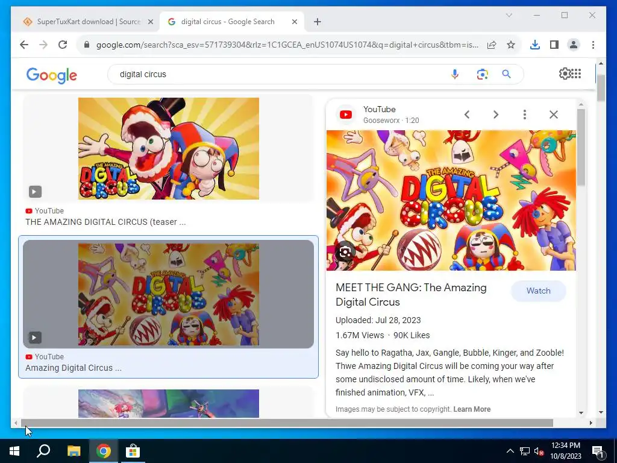Open Amazing Digital Circus ... result title
Viewport: 617px width, 463px height.
74,368
